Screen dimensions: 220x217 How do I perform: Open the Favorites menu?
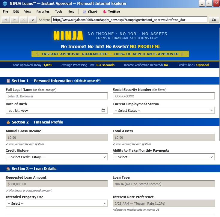[43, 11]
